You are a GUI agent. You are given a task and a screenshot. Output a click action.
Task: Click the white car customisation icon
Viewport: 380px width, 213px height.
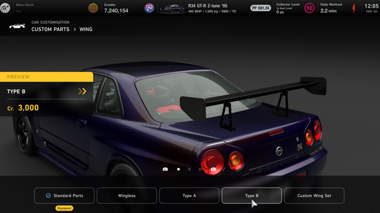[x=17, y=26]
